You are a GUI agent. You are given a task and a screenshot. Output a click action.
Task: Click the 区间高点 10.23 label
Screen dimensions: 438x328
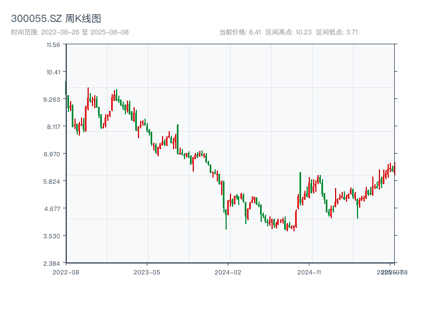pos(289,32)
